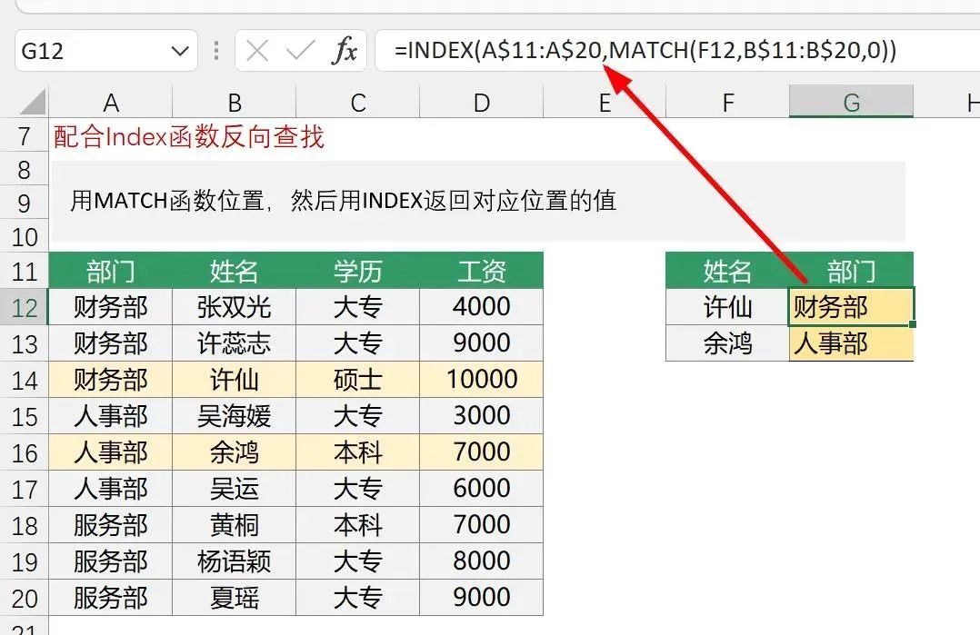Screen dimensions: 980x635
Task: Click cell G13 containing 人事部
Action: [851, 343]
